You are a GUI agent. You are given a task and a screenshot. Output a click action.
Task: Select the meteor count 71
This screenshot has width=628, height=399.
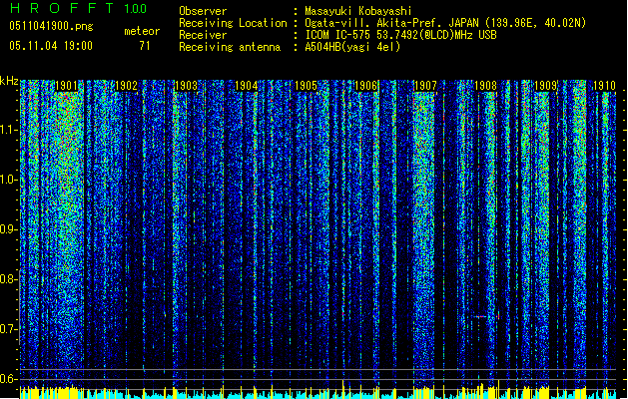(x=145, y=46)
